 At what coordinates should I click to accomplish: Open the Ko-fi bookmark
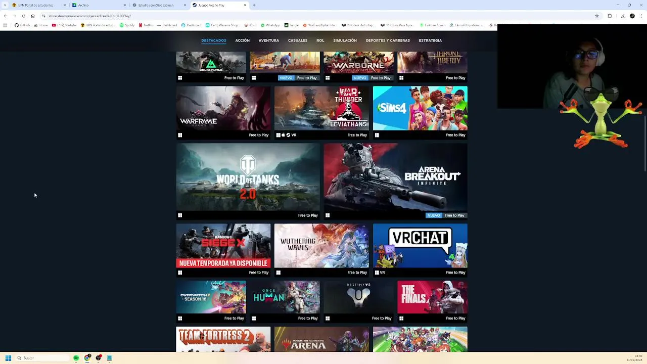click(x=250, y=25)
